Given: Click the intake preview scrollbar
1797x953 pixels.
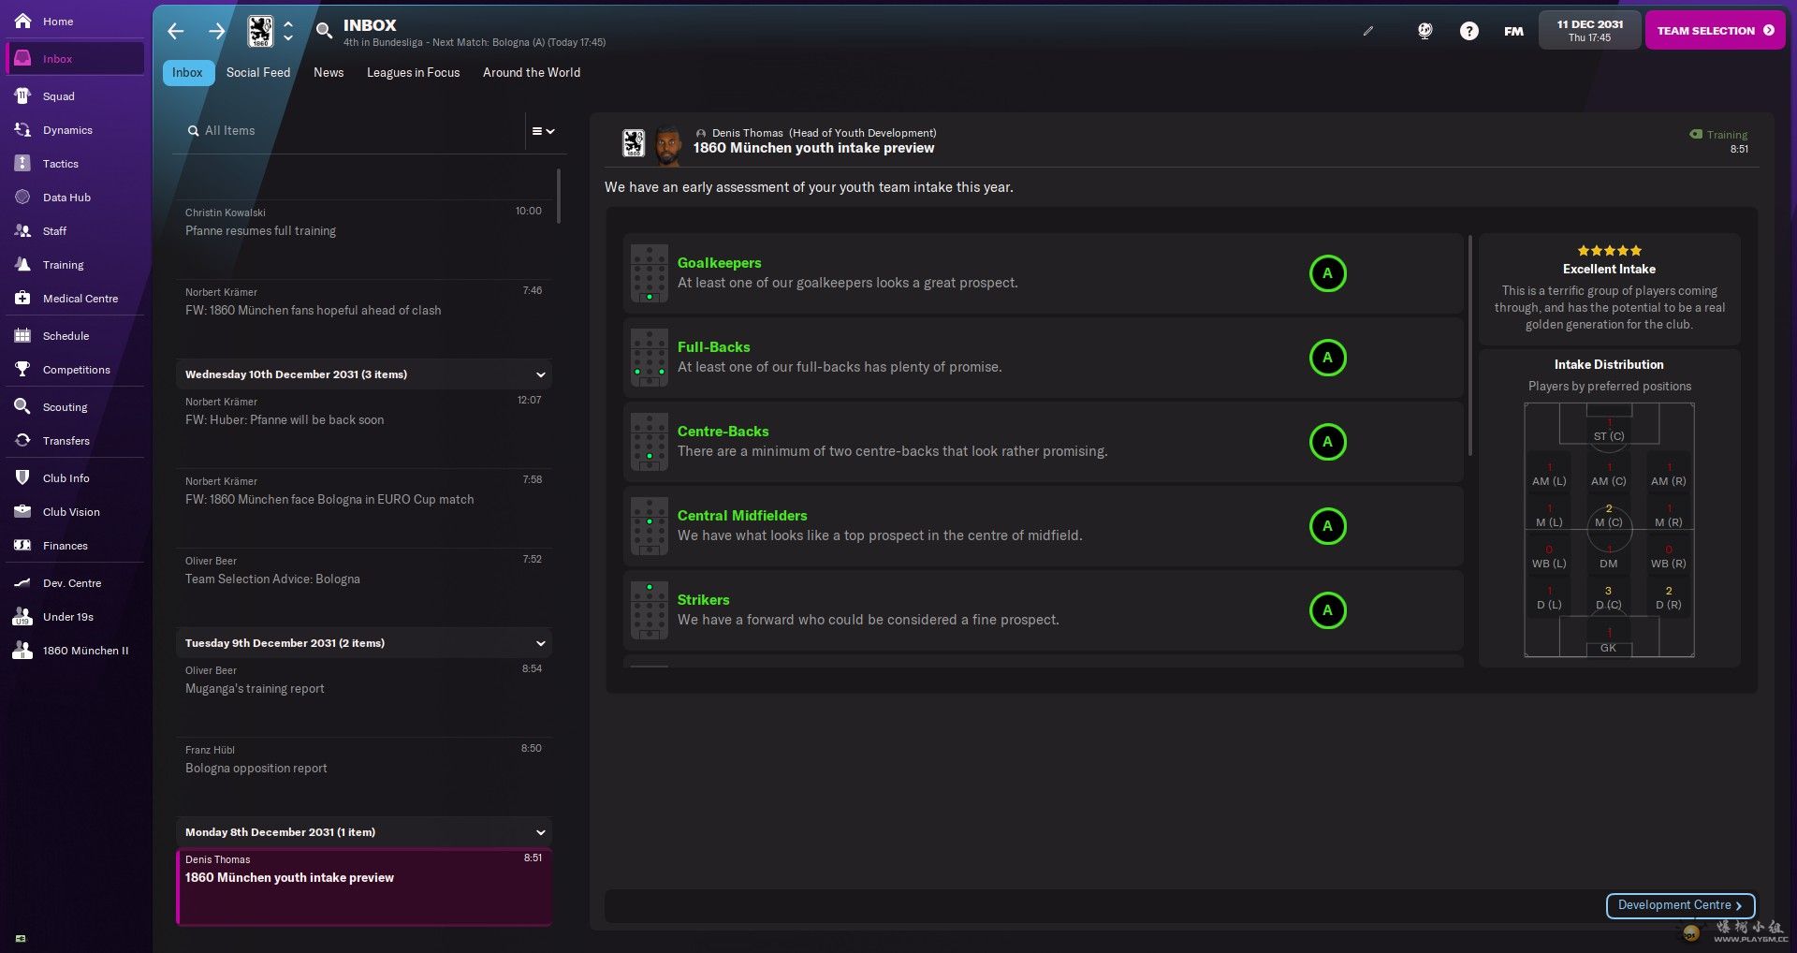Looking at the screenshot, I should tap(1470, 346).
